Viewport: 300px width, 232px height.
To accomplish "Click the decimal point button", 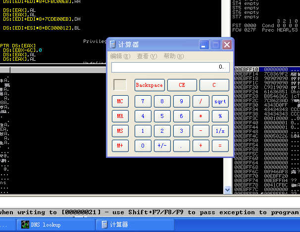I will (x=182, y=146).
